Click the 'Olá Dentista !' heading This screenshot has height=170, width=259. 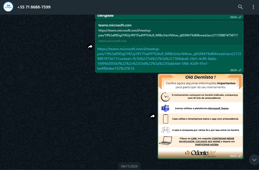click(200, 77)
